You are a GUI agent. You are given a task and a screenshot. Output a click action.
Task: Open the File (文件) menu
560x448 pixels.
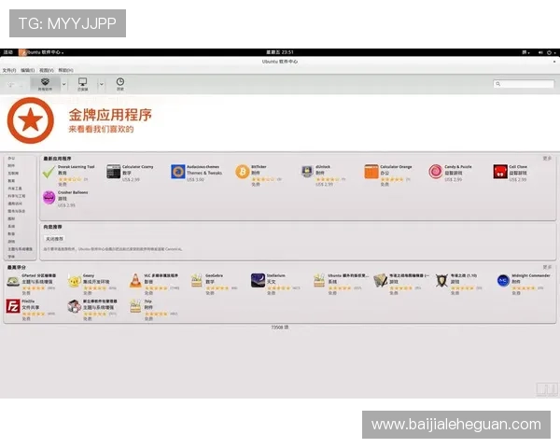click(9, 70)
